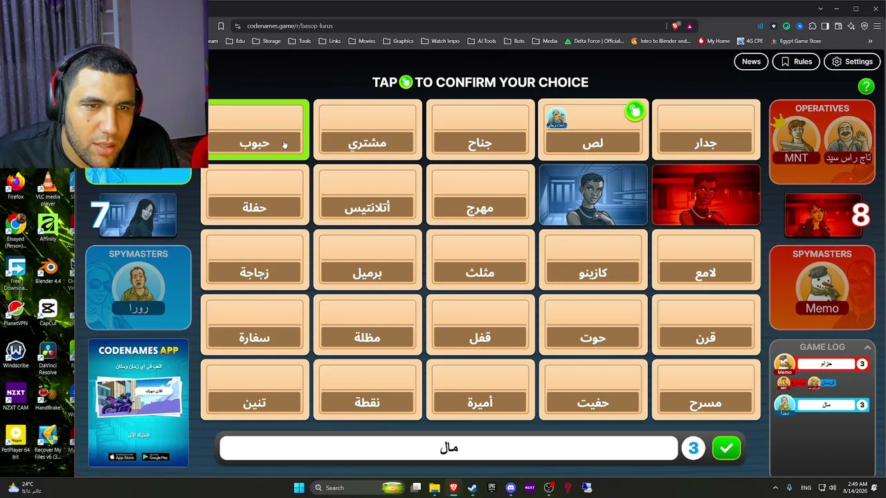Screen dimensions: 886x498
Task: Click the green help question mark icon
Action: tap(866, 86)
